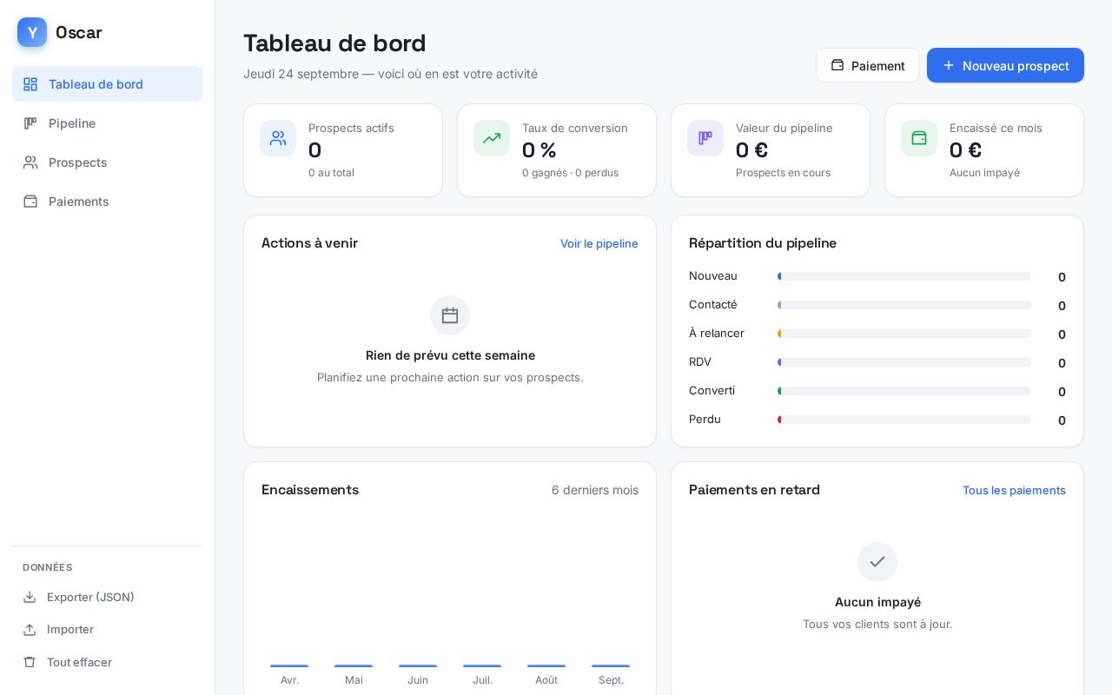Click the Valeur du pipeline kanban icon

tap(705, 138)
